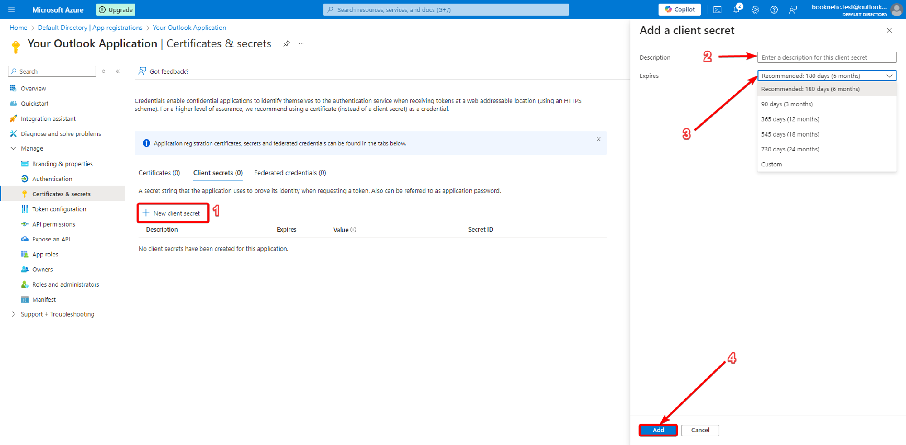Open the help question mark icon
906x445 pixels.
tap(774, 9)
